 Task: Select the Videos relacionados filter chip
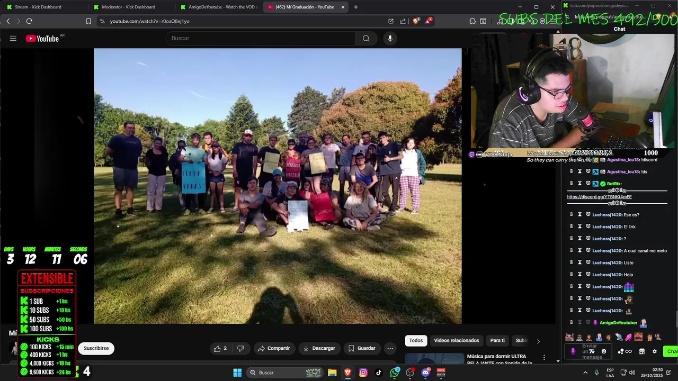(457, 340)
